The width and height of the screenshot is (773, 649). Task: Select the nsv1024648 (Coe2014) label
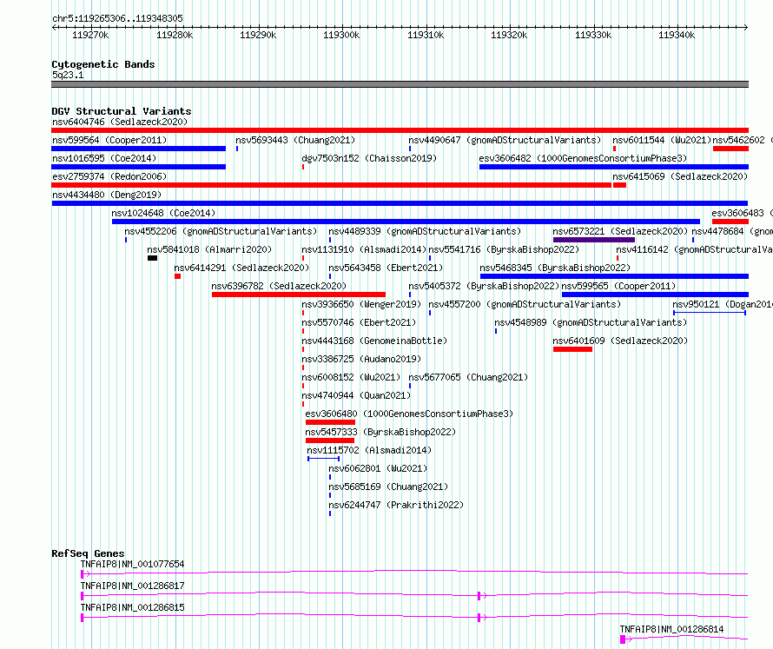pos(163,213)
